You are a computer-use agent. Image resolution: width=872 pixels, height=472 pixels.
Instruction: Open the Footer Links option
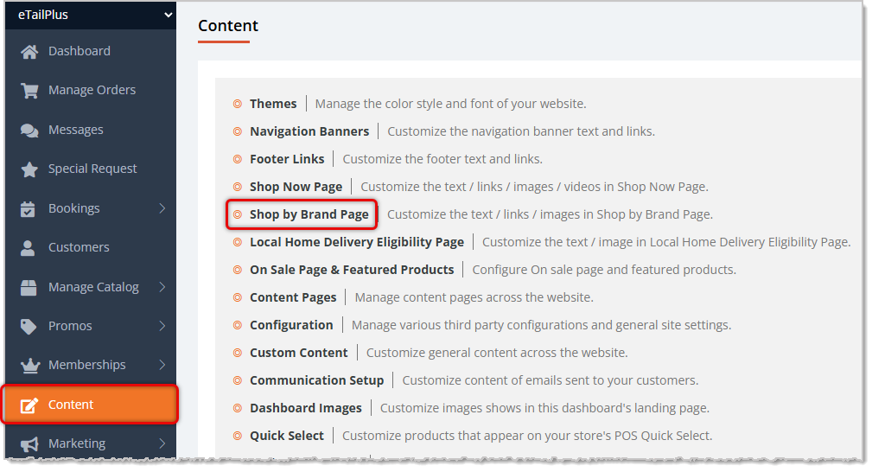click(287, 159)
